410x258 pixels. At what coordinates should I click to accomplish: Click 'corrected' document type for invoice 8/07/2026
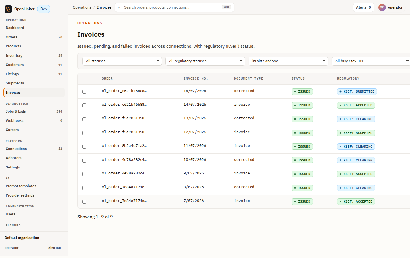click(244, 187)
